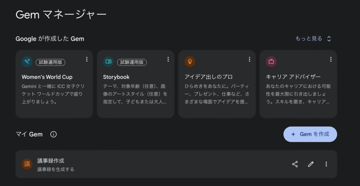Open more options menu for 議事録作成

(326, 164)
